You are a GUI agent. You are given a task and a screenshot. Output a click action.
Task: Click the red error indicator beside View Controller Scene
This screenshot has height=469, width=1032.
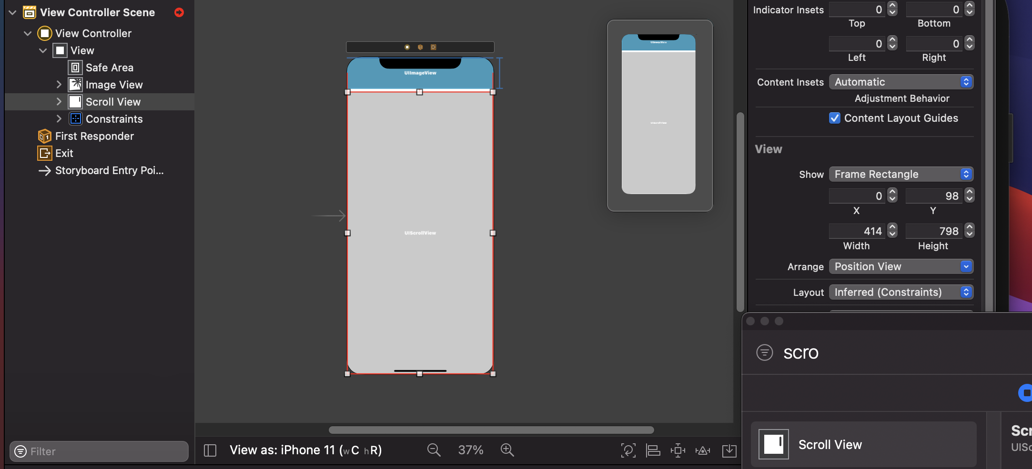pos(179,12)
